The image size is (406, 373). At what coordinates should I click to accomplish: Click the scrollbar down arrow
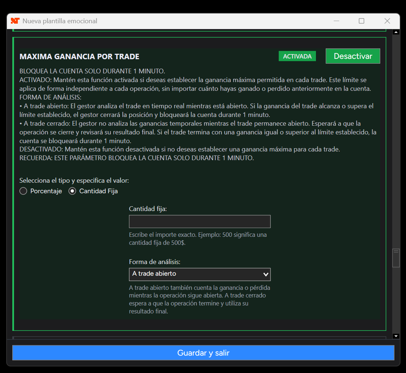pyautogui.click(x=396, y=336)
